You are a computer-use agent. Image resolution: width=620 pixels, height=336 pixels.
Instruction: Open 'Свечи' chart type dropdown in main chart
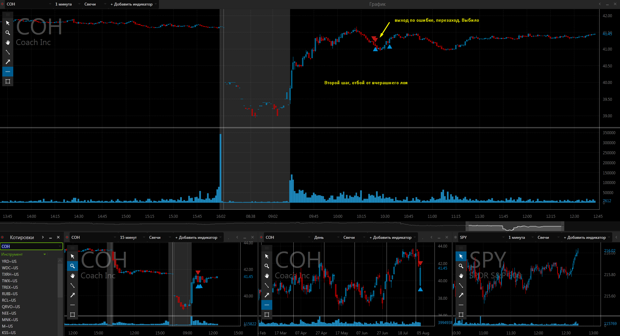95,4
